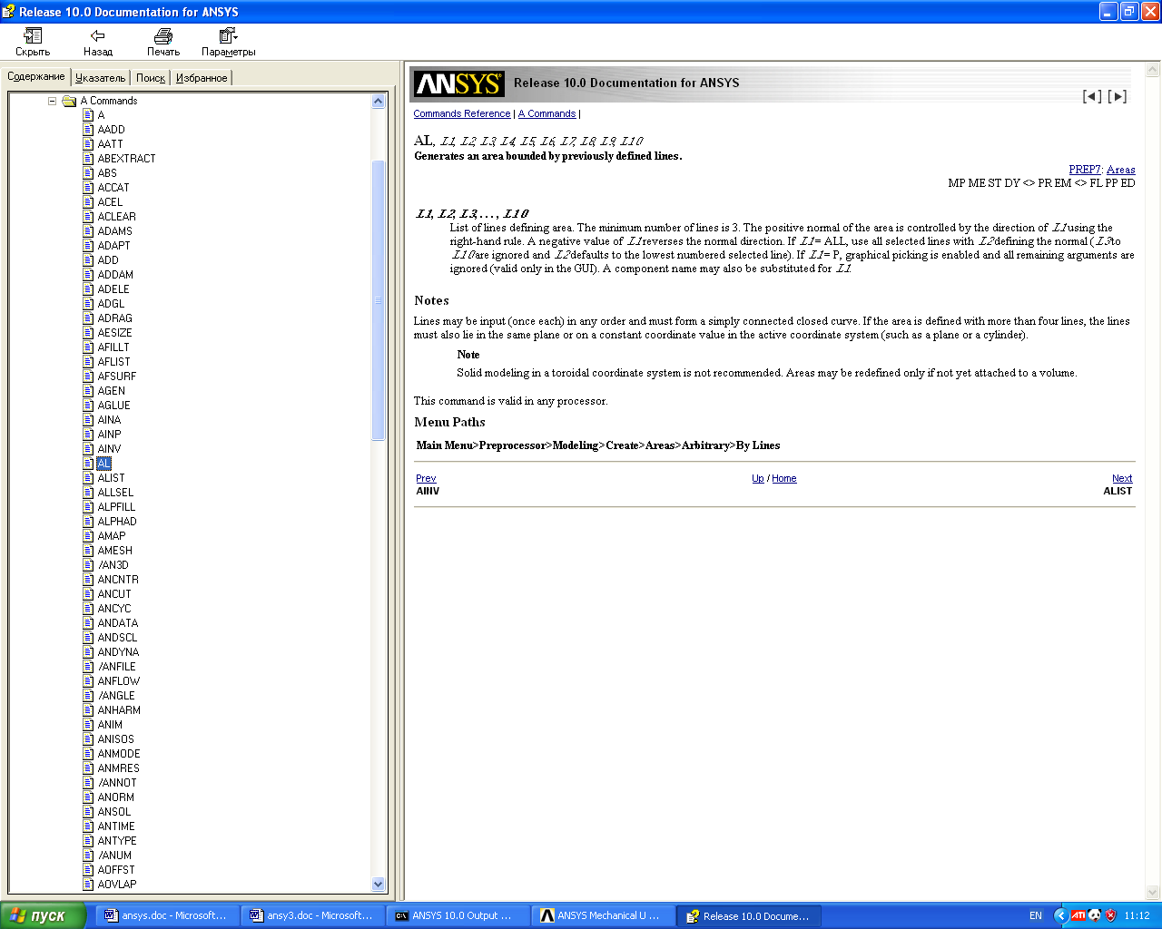Select the Поиск (Search) tab
Viewport: 1162px width, 929px height.
[x=151, y=78]
